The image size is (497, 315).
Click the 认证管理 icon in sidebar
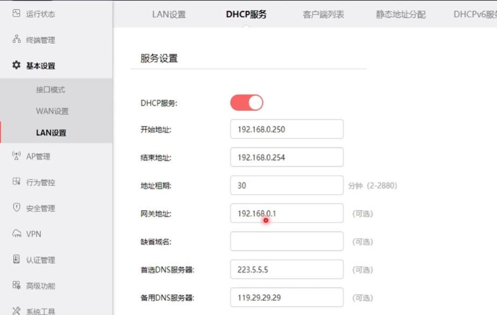tap(16, 260)
